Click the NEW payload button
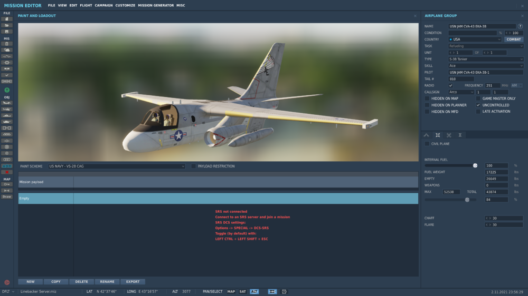 point(31,282)
